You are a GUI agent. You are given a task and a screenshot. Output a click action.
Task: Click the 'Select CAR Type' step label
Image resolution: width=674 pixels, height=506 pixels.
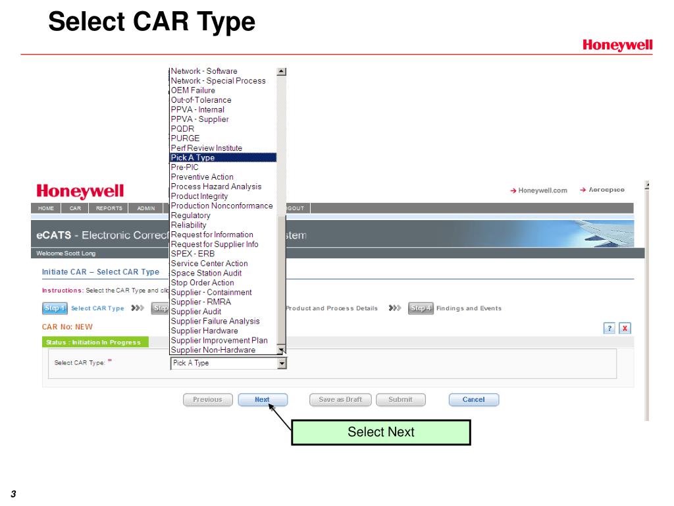tap(97, 308)
